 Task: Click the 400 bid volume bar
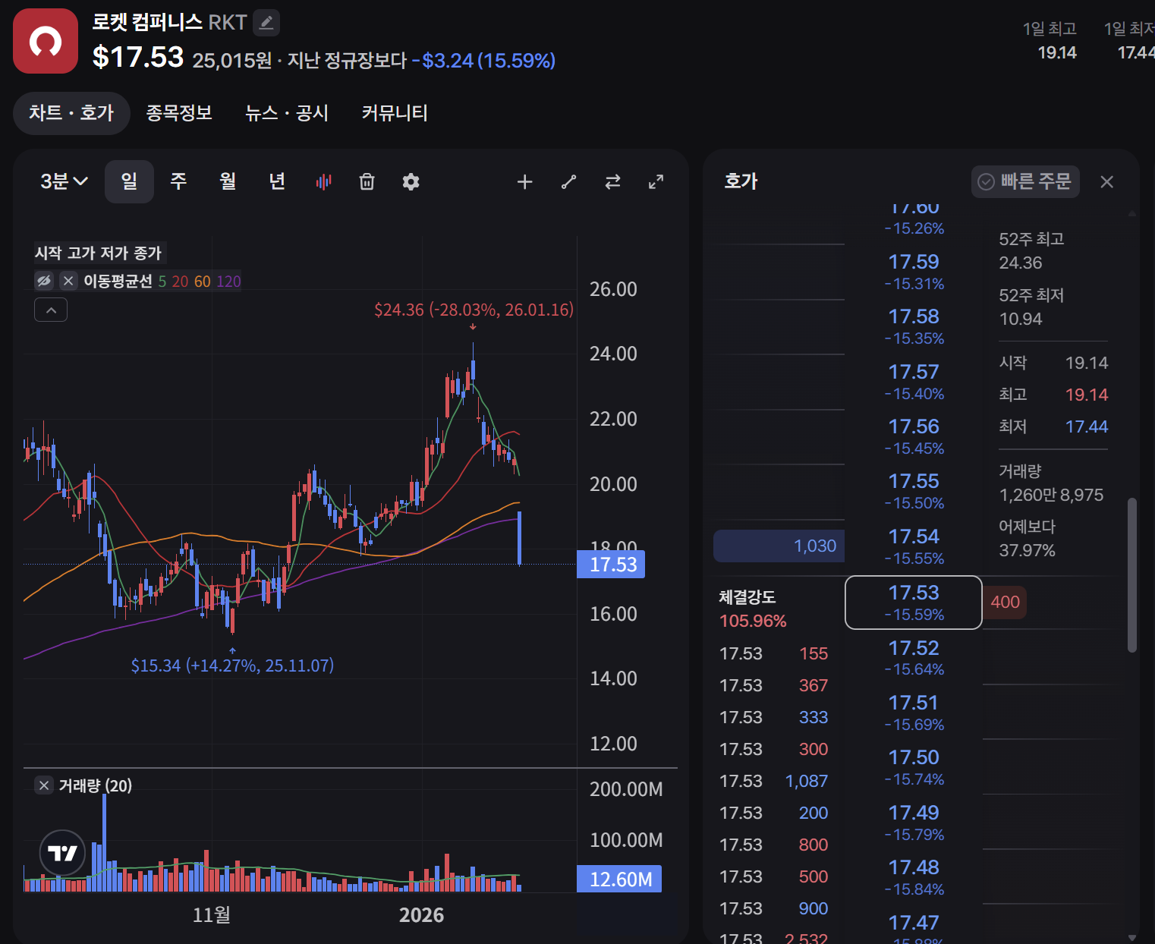click(x=1005, y=602)
